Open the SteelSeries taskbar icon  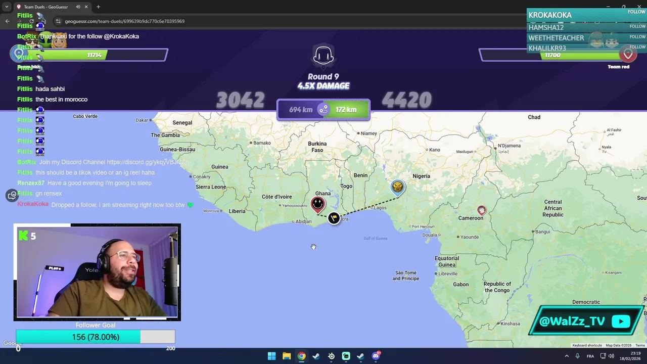click(331, 356)
